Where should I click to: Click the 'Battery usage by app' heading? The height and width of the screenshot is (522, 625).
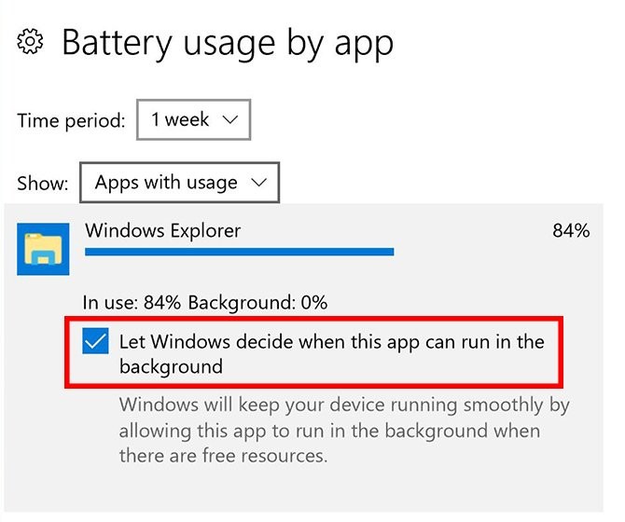(x=227, y=43)
